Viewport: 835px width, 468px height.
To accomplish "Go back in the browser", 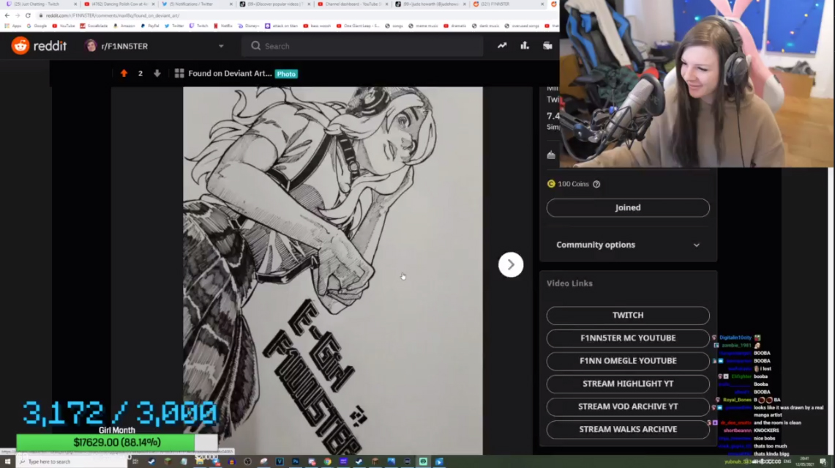I will 7,15.
